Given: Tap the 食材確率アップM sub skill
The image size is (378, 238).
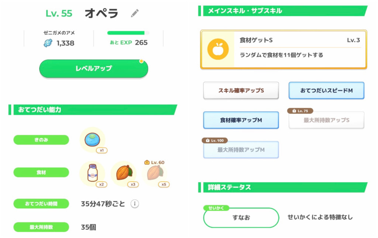Looking at the screenshot, I should (241, 120).
